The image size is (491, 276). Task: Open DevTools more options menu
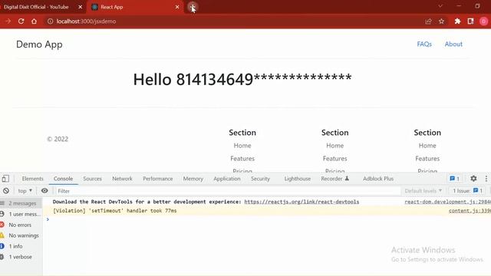click(x=486, y=179)
